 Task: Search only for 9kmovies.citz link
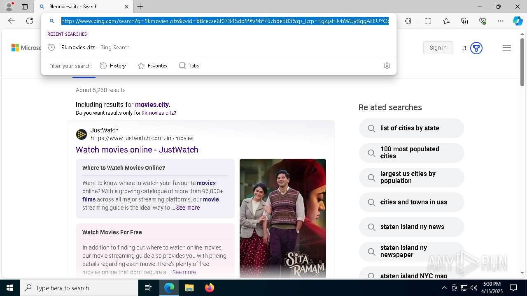coord(158,113)
